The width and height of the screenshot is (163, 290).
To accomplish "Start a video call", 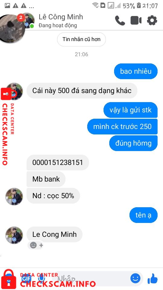I will click(x=136, y=20).
